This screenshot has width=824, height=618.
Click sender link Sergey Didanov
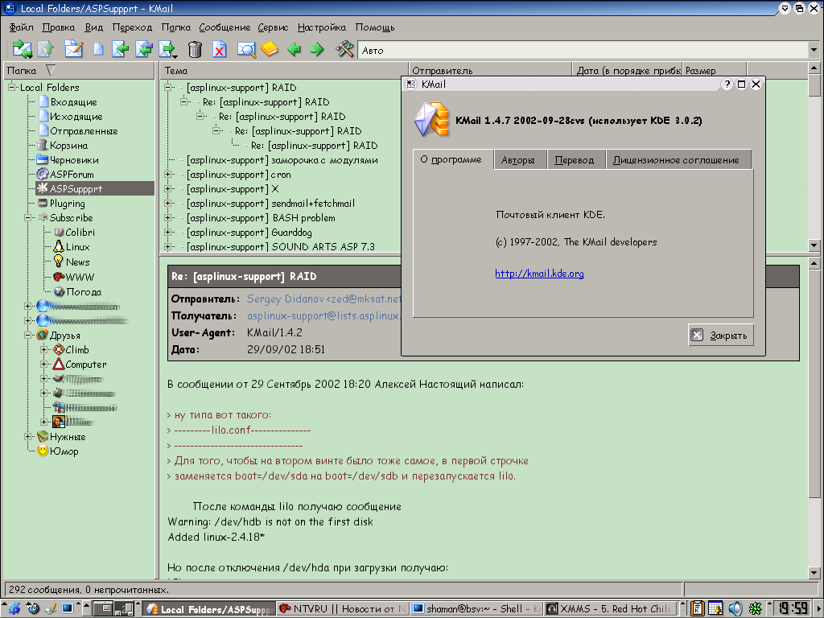coord(323,299)
